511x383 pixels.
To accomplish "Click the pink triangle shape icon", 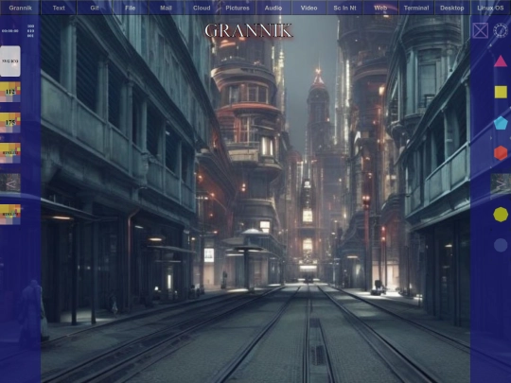I will click(x=501, y=61).
